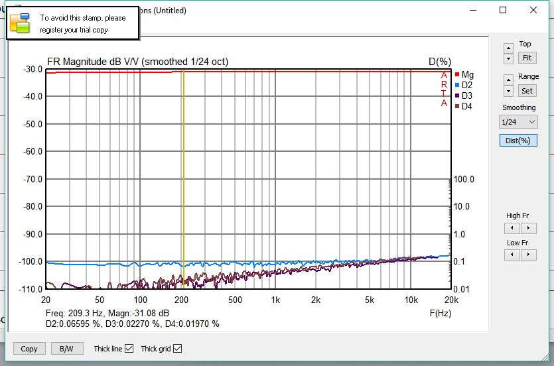The height and width of the screenshot is (366, 554).
Task: Toggle the Dist(%) display button
Action: point(518,140)
